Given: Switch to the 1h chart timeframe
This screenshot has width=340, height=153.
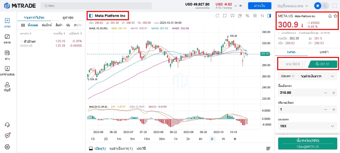Looking at the screenshot, I should [175, 139].
